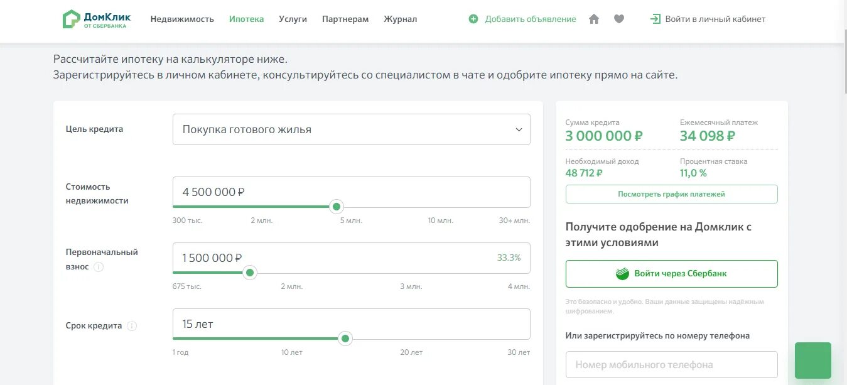Click the login arrow icon before Войти
This screenshot has height=385, width=847.
click(x=655, y=19)
